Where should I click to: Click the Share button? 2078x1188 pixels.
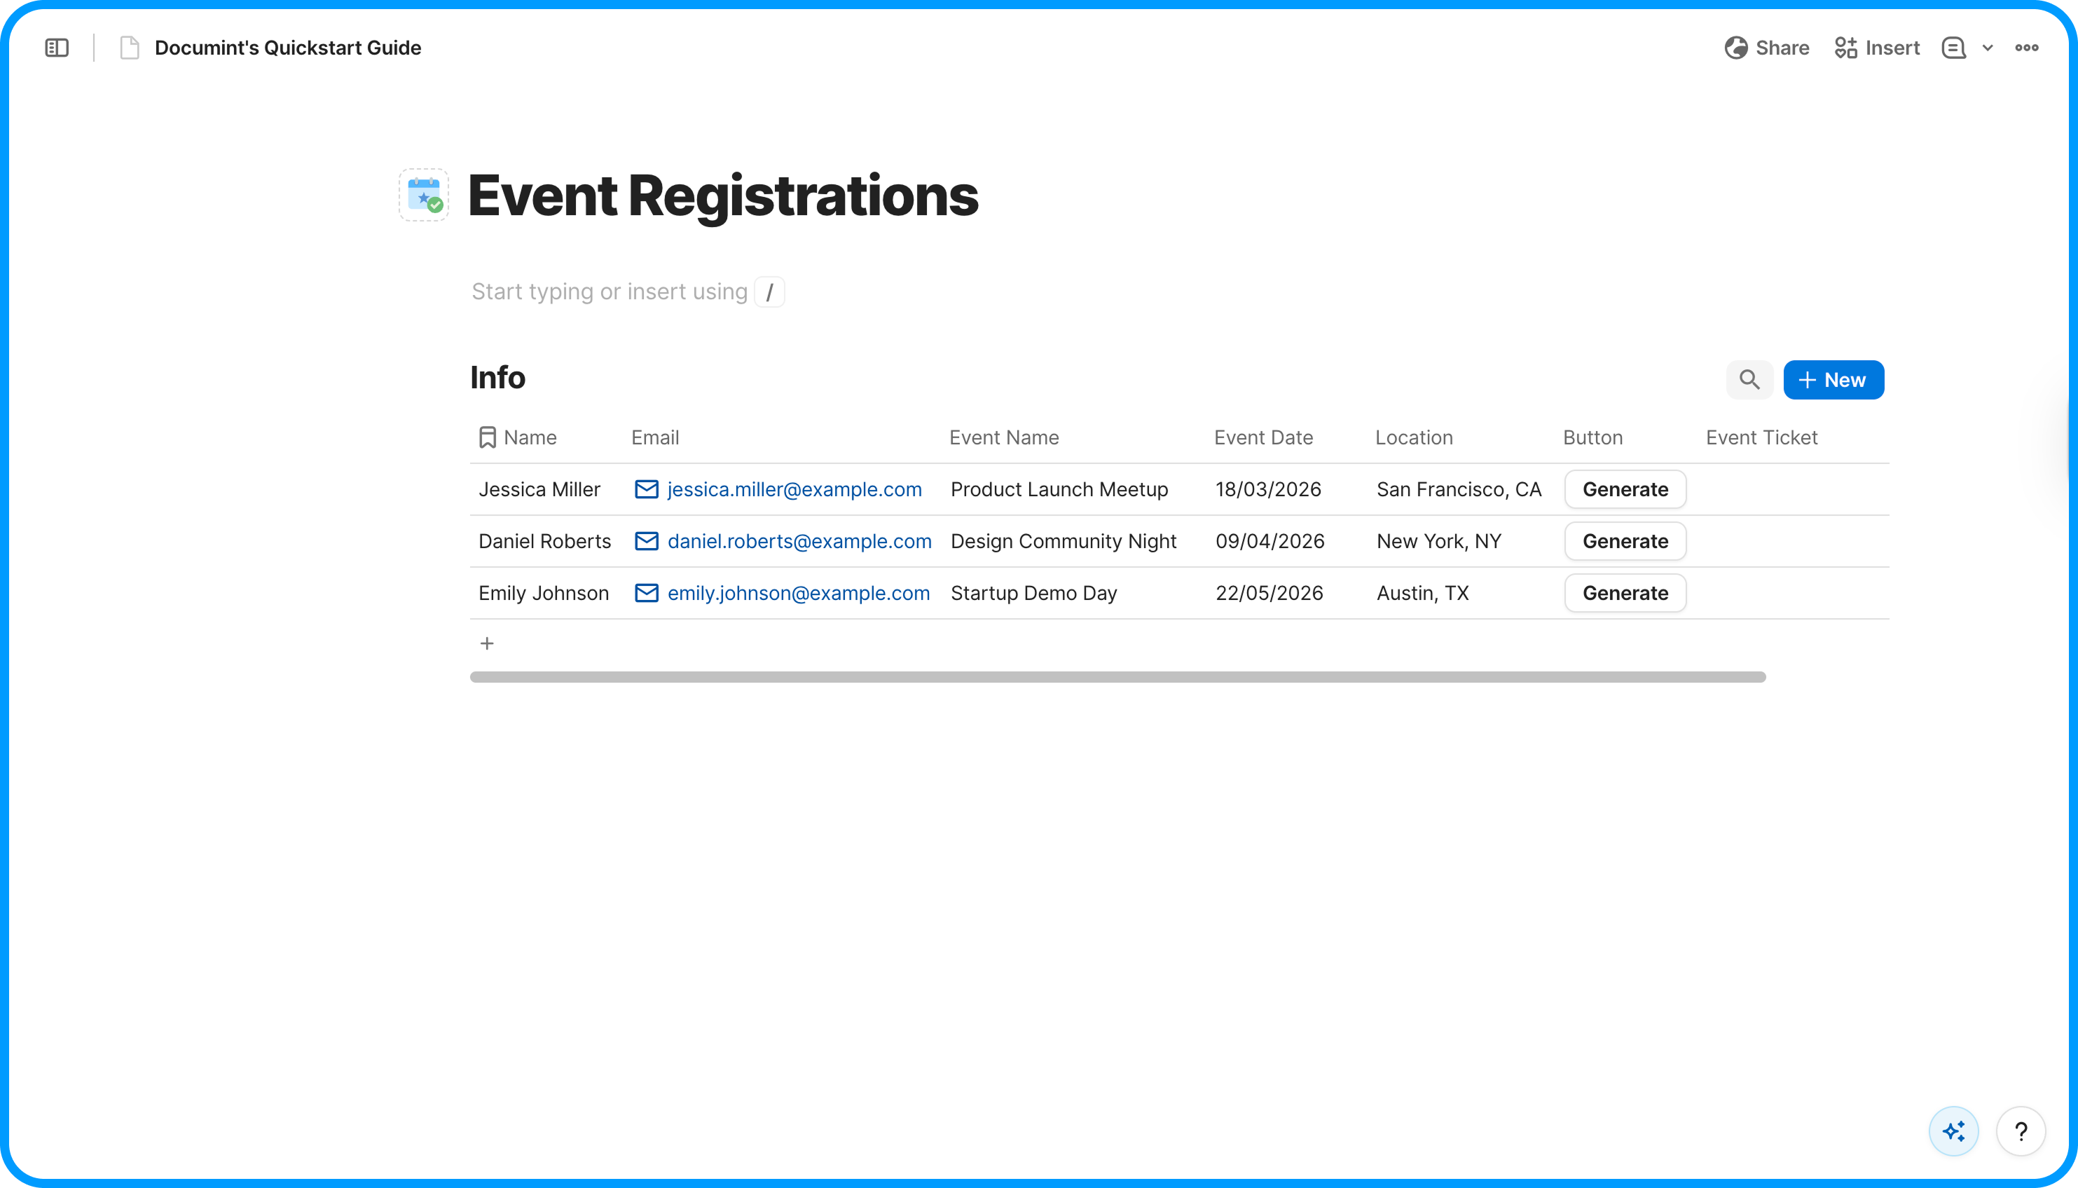tap(1766, 48)
